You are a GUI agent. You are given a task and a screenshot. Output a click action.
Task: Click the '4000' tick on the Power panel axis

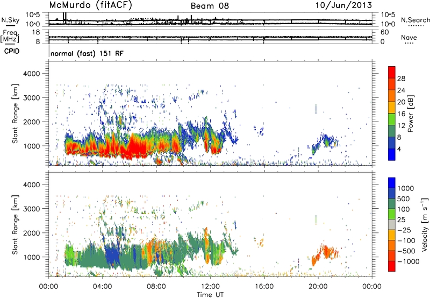(x=31, y=74)
